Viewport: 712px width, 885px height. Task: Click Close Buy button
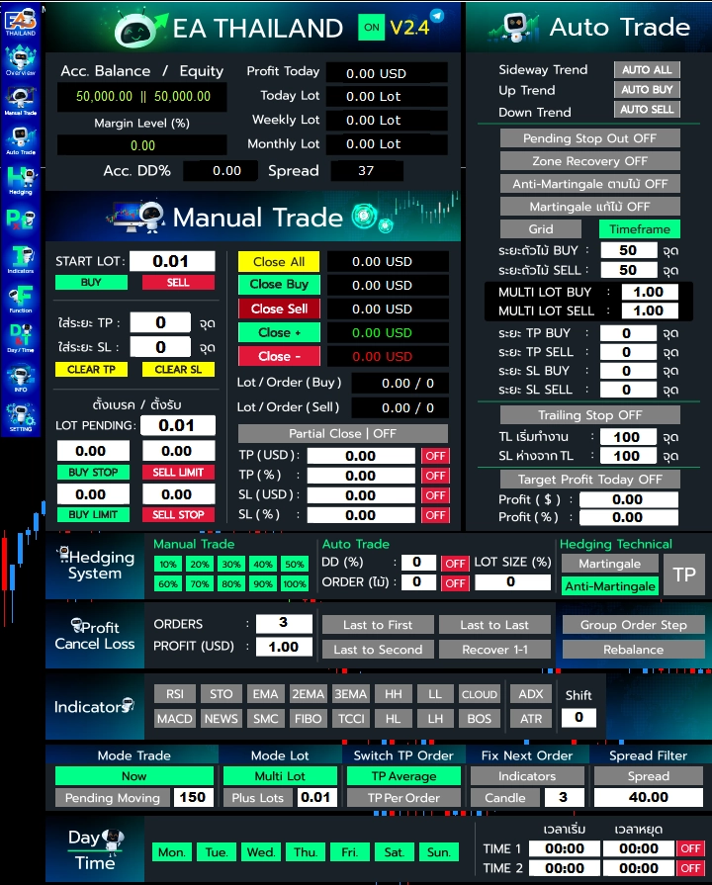[x=279, y=285]
